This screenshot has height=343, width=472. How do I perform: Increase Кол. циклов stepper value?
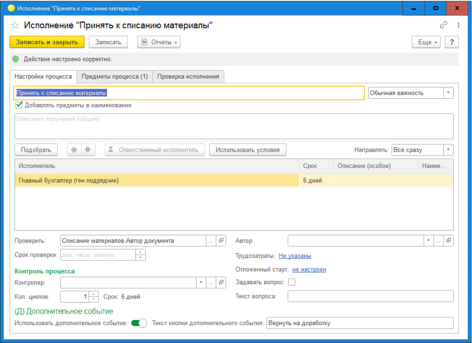coord(94,294)
